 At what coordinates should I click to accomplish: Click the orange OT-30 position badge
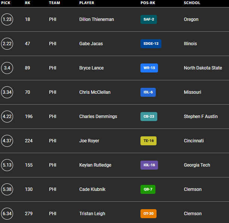click(x=148, y=214)
